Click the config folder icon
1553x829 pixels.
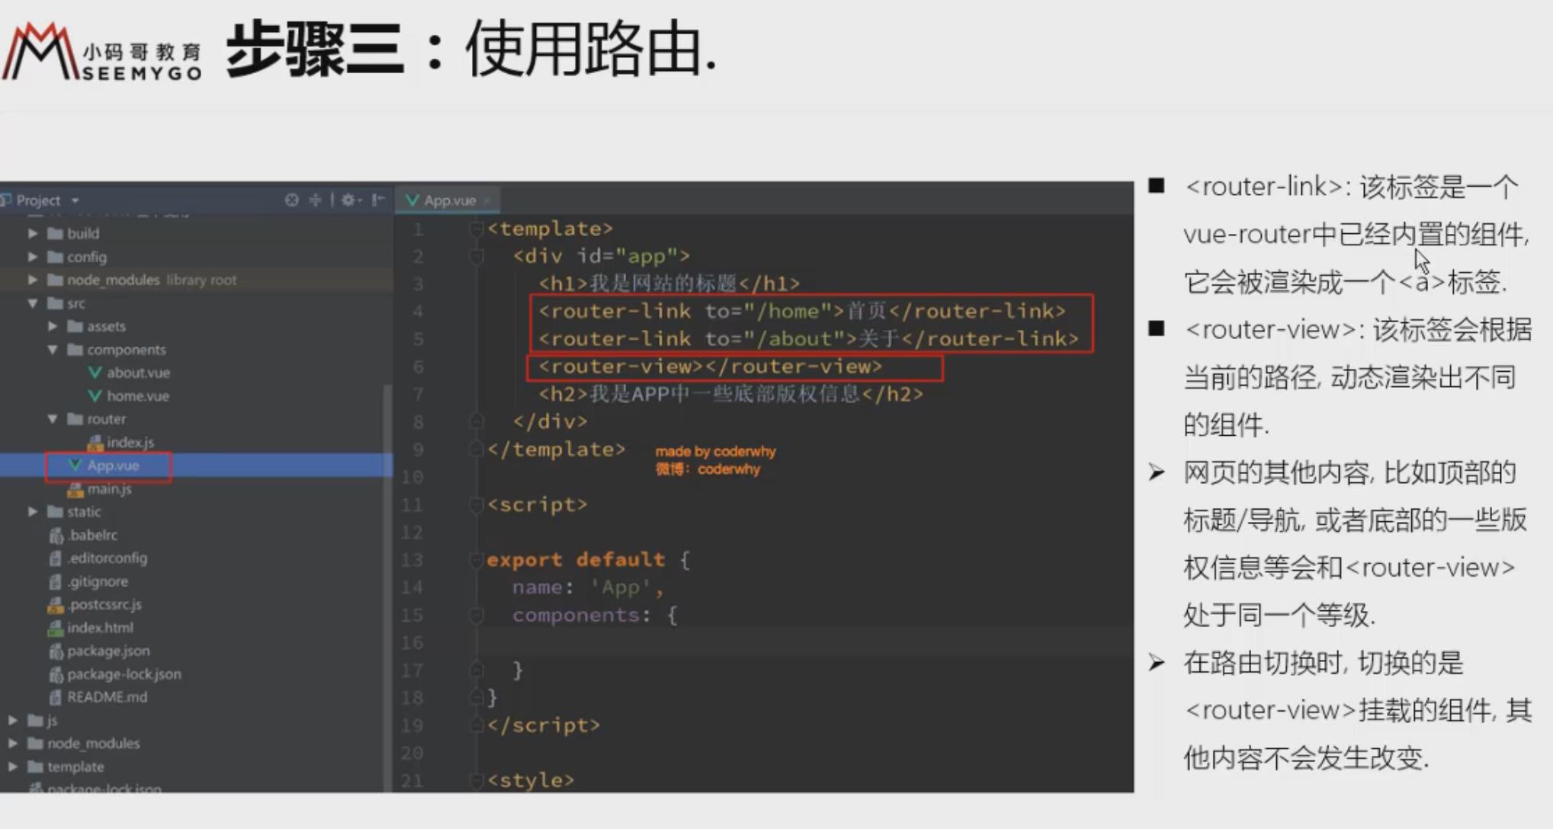(55, 257)
